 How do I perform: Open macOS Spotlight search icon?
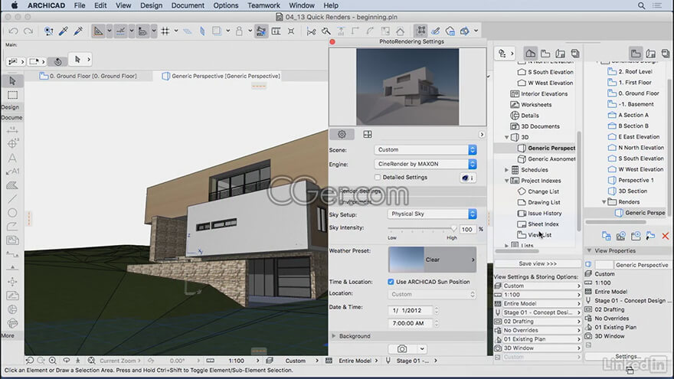pyautogui.click(x=641, y=5)
